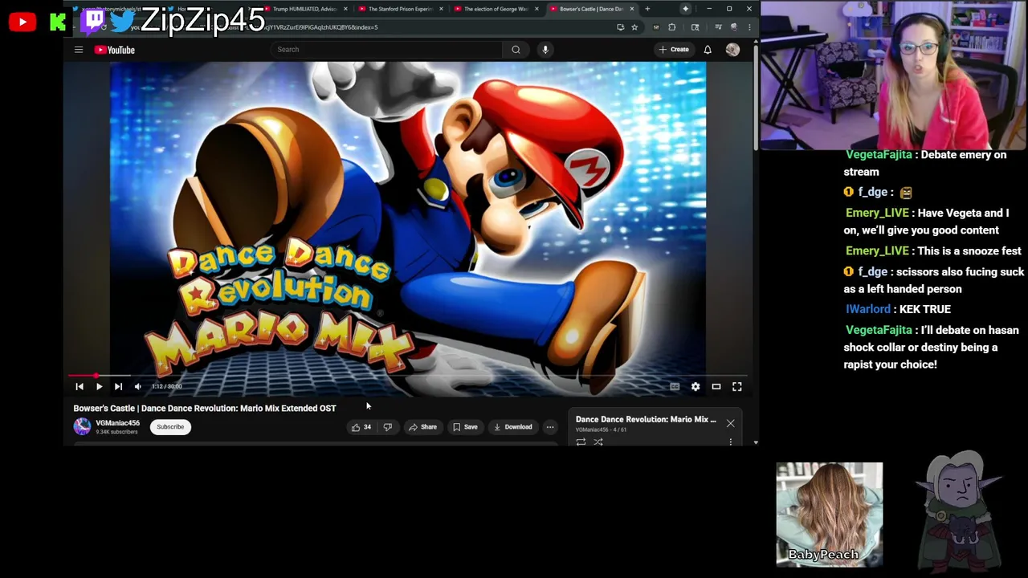Click the YouTube search magnifier button
1028x578 pixels.
point(516,50)
